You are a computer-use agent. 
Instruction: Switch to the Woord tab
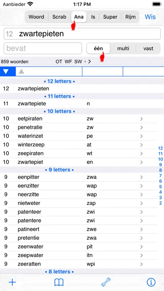coord(36,17)
